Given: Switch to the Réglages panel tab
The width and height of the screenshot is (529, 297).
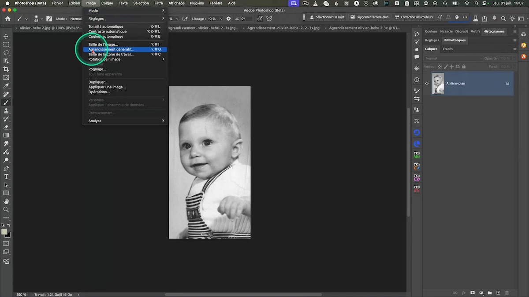Looking at the screenshot, I should pos(432,40).
